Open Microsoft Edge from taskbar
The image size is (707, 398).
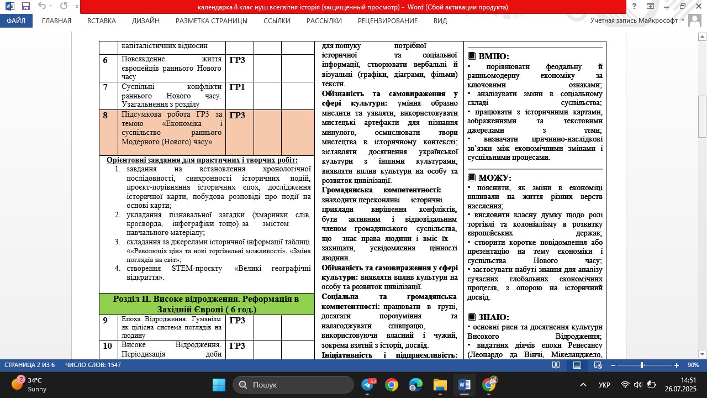click(x=415, y=385)
